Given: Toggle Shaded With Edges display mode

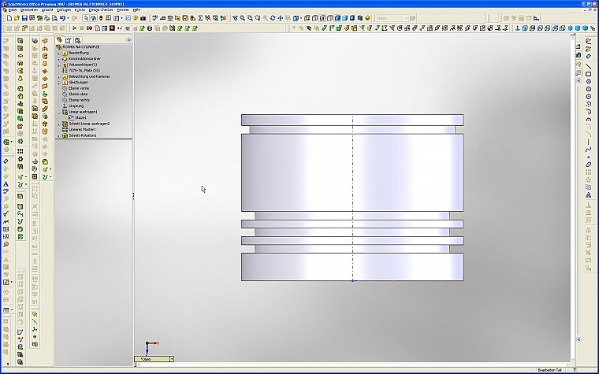Looking at the screenshot, I should tap(337, 18).
